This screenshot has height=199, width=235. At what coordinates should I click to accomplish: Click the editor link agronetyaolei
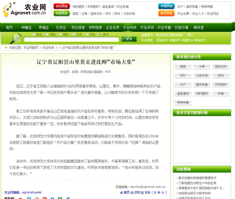pyautogui.click(x=32, y=193)
